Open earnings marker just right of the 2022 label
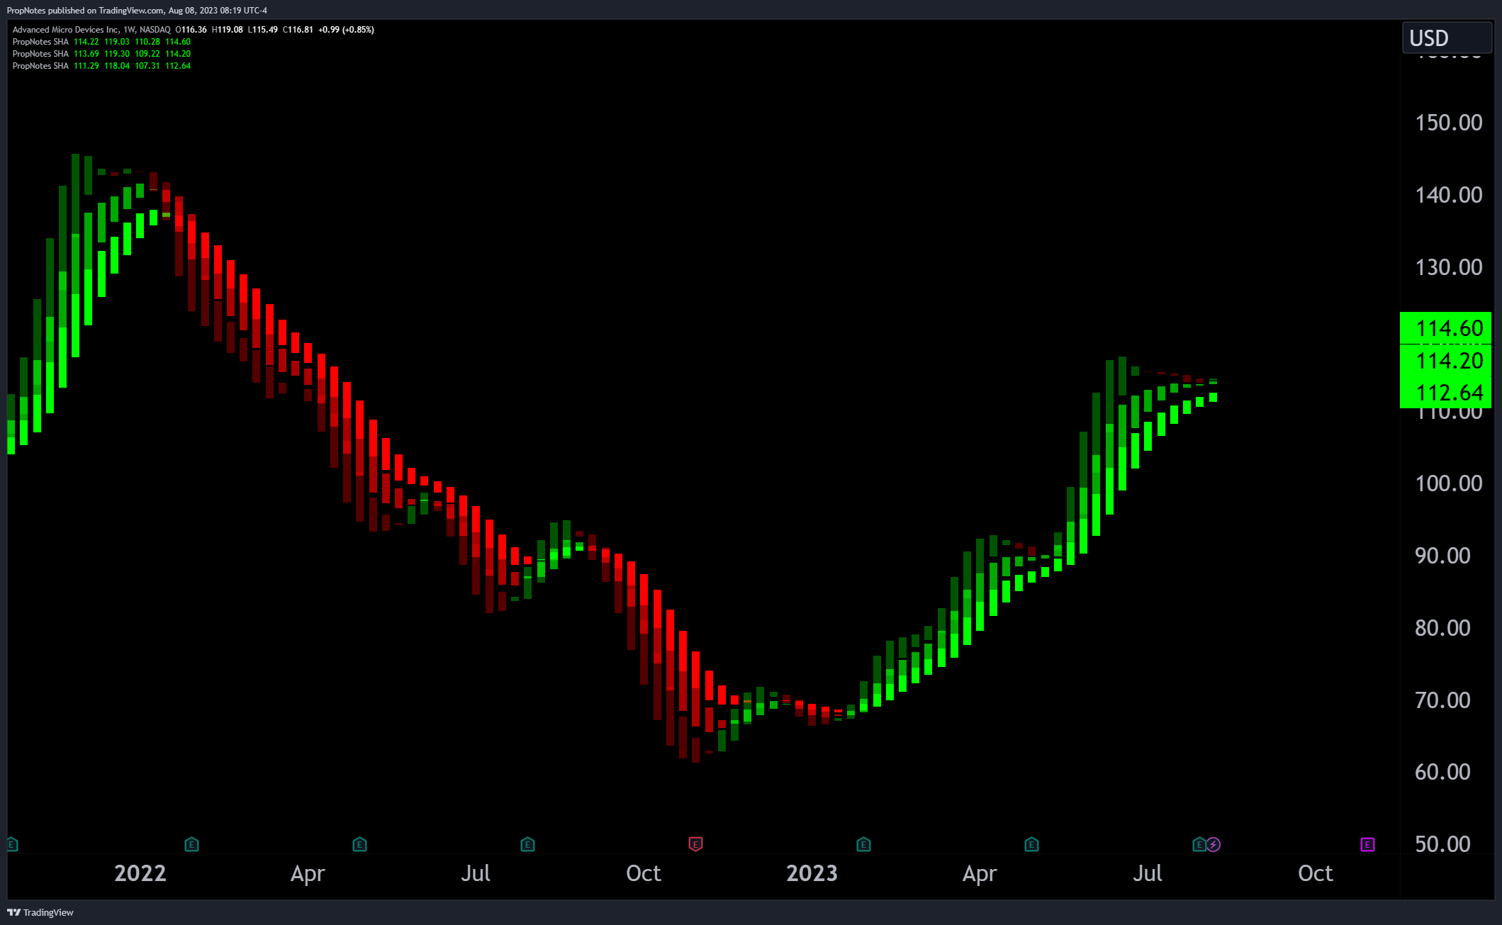 [191, 844]
